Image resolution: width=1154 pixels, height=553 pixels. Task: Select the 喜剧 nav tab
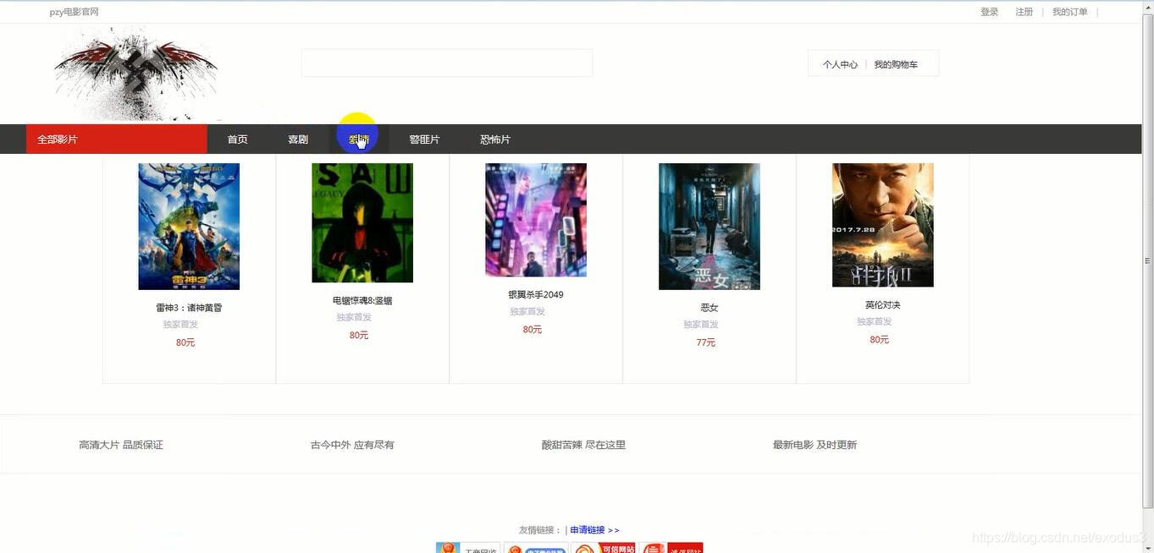coord(298,140)
